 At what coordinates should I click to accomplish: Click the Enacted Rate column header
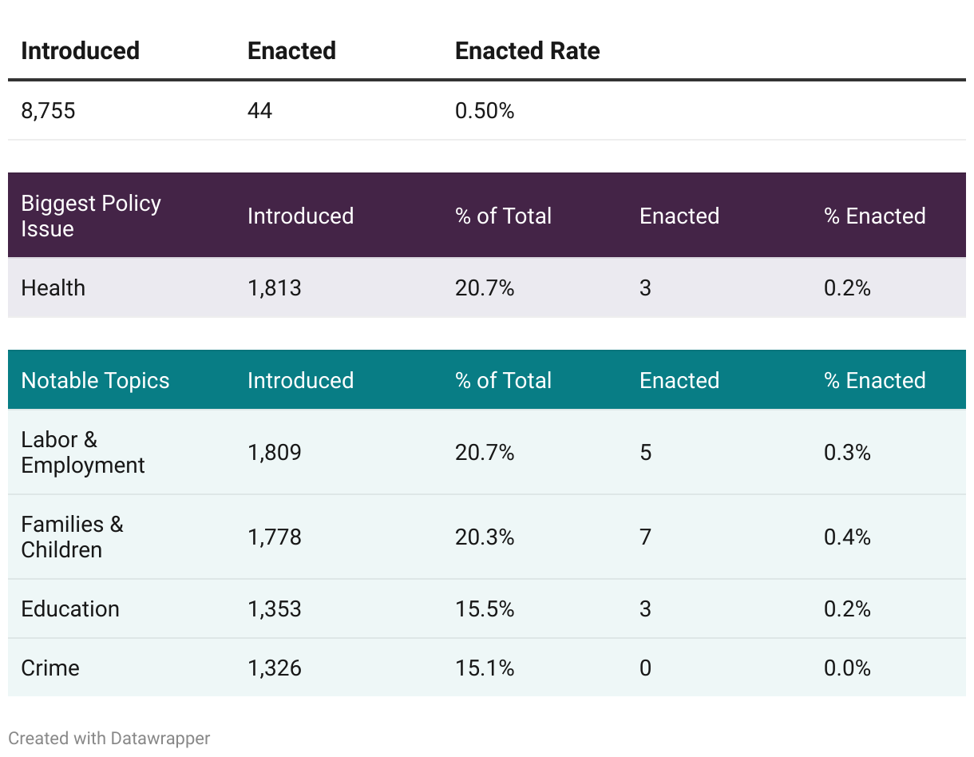point(527,51)
